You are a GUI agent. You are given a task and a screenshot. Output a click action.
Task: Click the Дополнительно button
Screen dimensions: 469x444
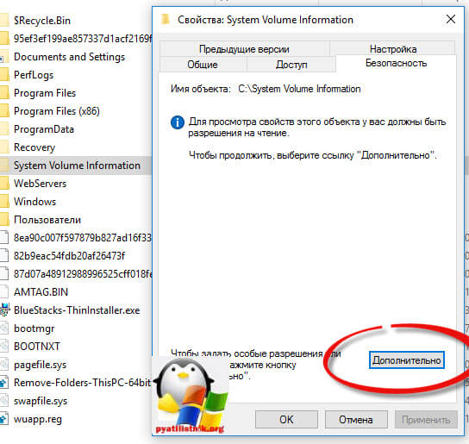[x=406, y=360]
